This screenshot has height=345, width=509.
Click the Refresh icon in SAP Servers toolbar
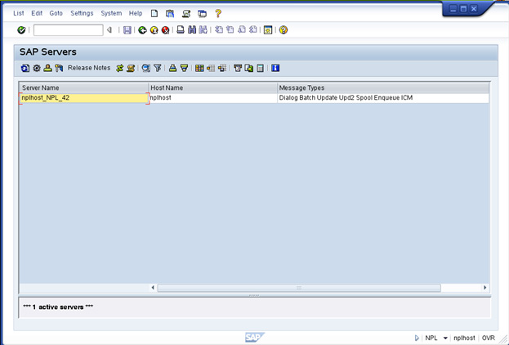(25, 69)
